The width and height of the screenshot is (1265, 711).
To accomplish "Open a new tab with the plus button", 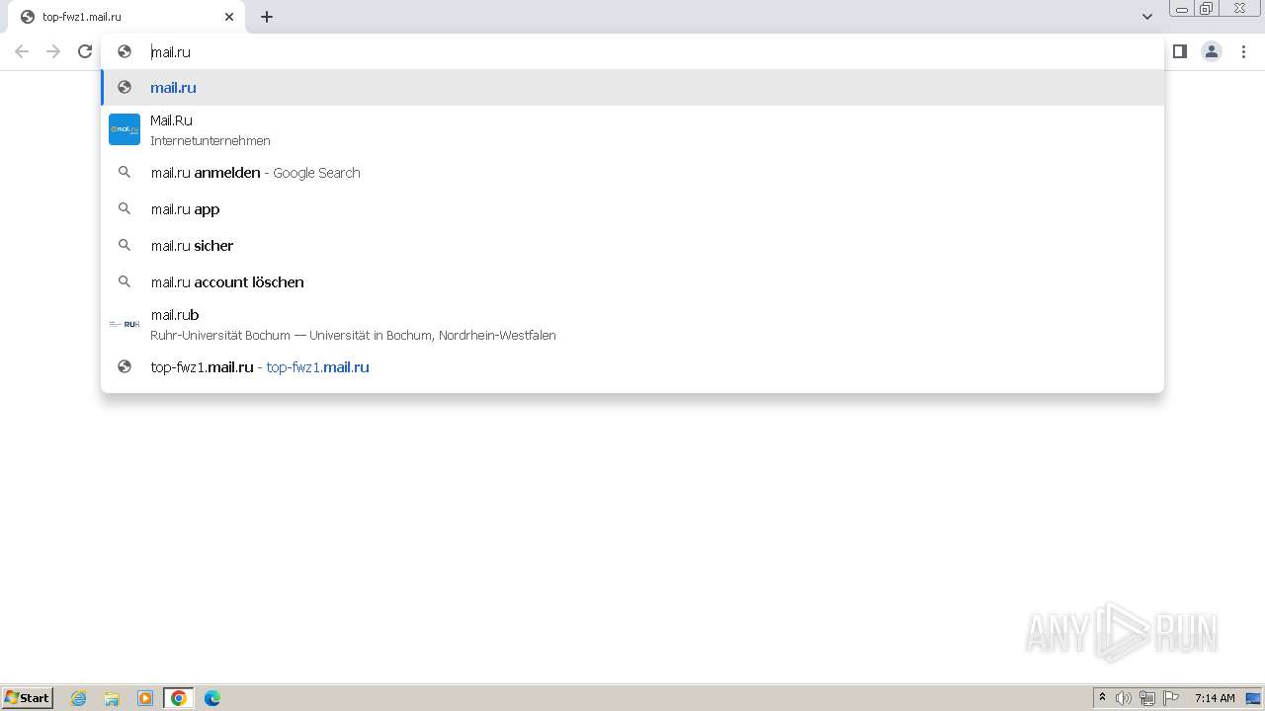I will (267, 17).
